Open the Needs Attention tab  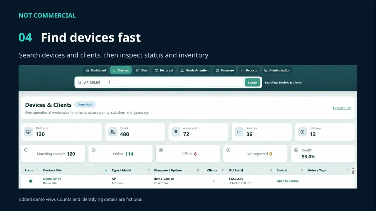(194, 70)
